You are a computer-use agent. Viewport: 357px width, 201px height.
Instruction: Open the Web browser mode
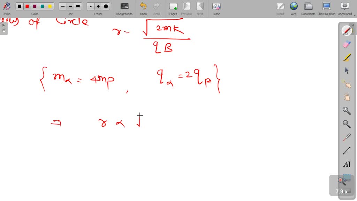pos(294,8)
